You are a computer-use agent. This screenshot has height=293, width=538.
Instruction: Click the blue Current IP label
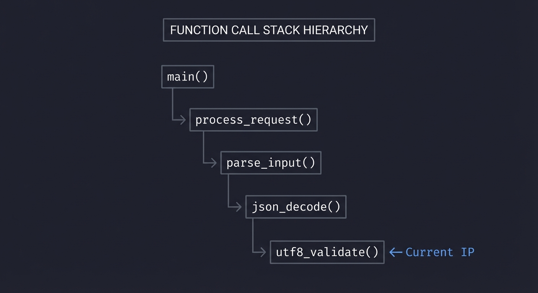click(x=439, y=252)
